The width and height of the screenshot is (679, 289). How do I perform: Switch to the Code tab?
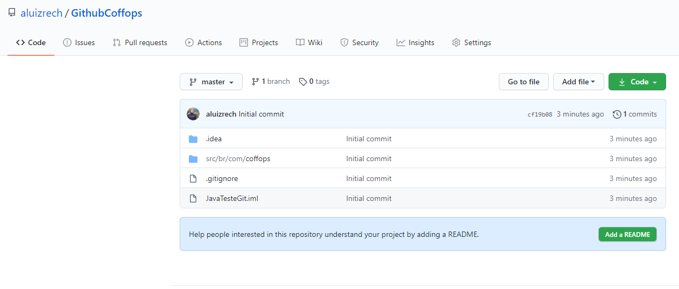click(x=31, y=42)
